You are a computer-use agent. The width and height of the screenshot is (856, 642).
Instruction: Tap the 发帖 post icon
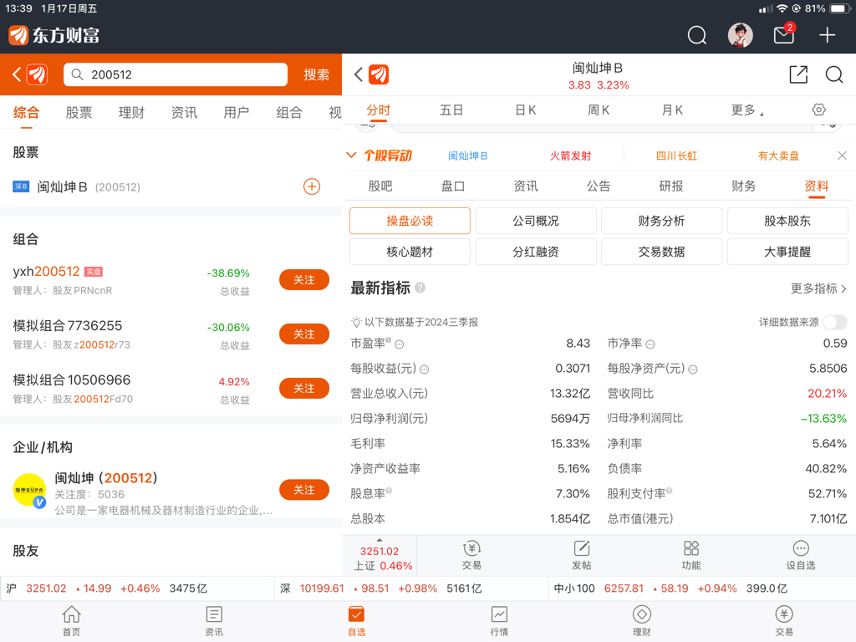click(x=582, y=555)
